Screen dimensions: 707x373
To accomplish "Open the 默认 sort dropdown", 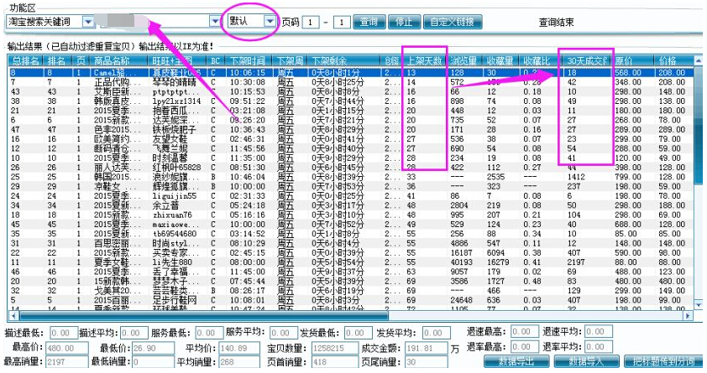I will (270, 21).
